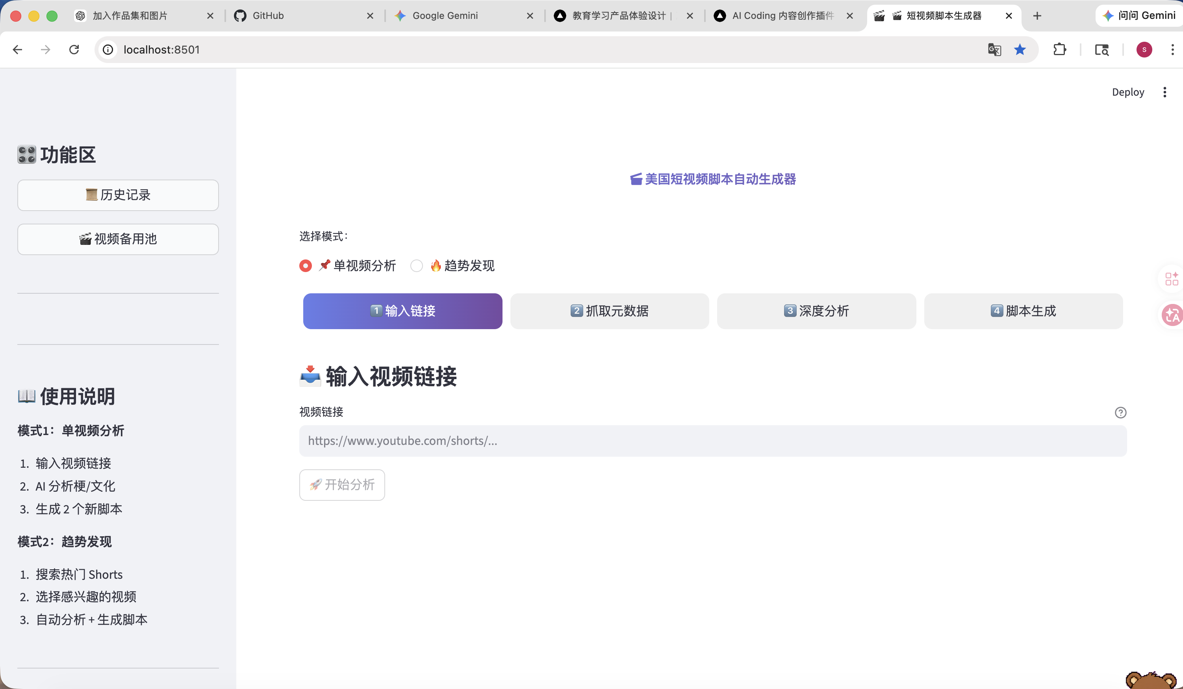Click the pink grid floating widget icon
The width and height of the screenshot is (1183, 689).
coord(1172,279)
